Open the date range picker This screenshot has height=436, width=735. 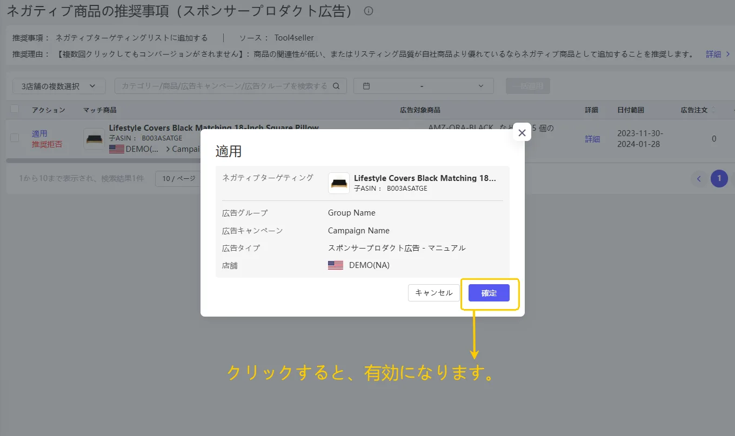click(x=423, y=86)
